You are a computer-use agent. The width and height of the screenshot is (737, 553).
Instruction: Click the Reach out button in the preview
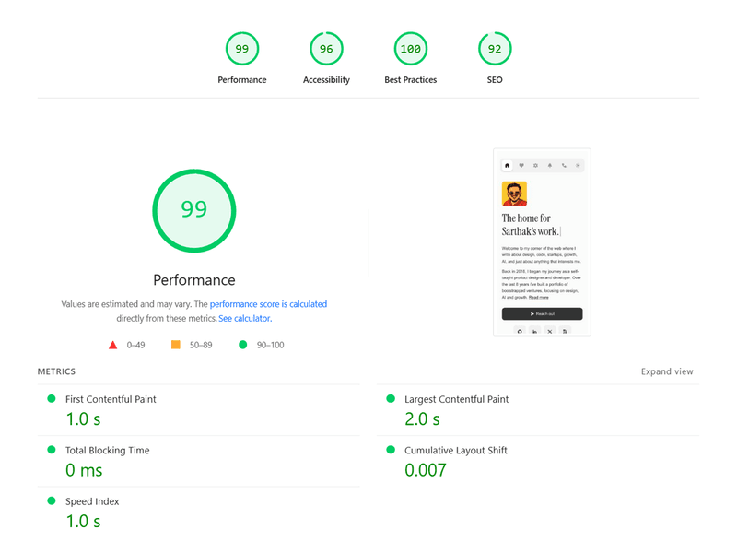click(x=543, y=313)
